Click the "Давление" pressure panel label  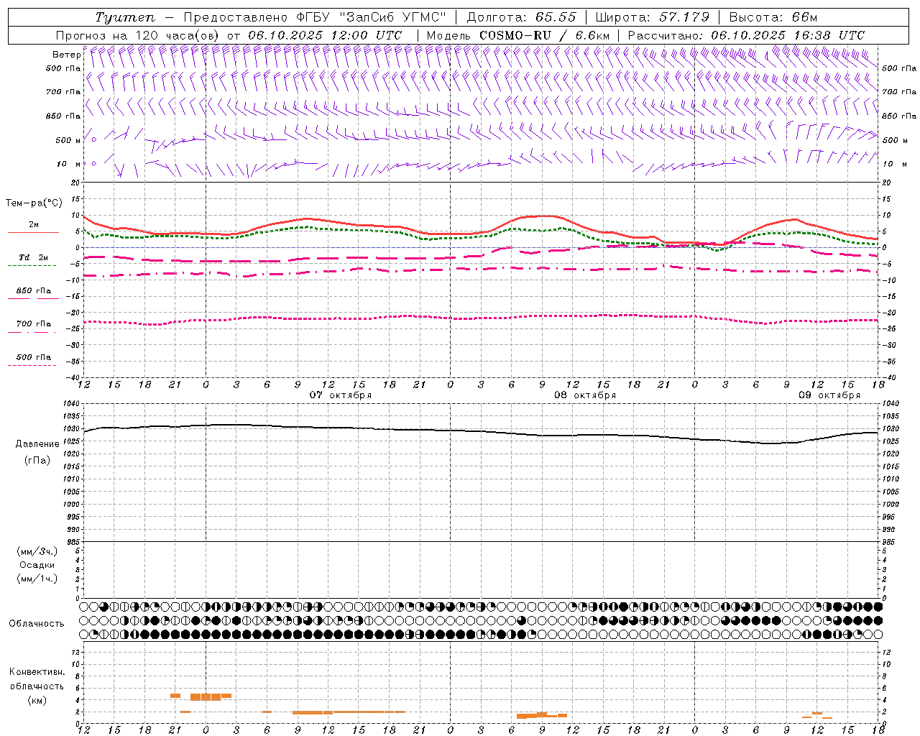tap(37, 444)
